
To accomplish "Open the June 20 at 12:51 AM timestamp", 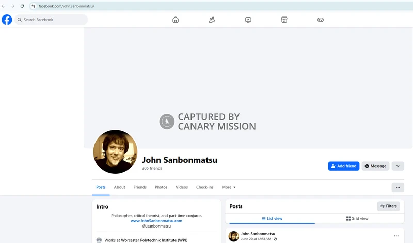I will pos(256,239).
